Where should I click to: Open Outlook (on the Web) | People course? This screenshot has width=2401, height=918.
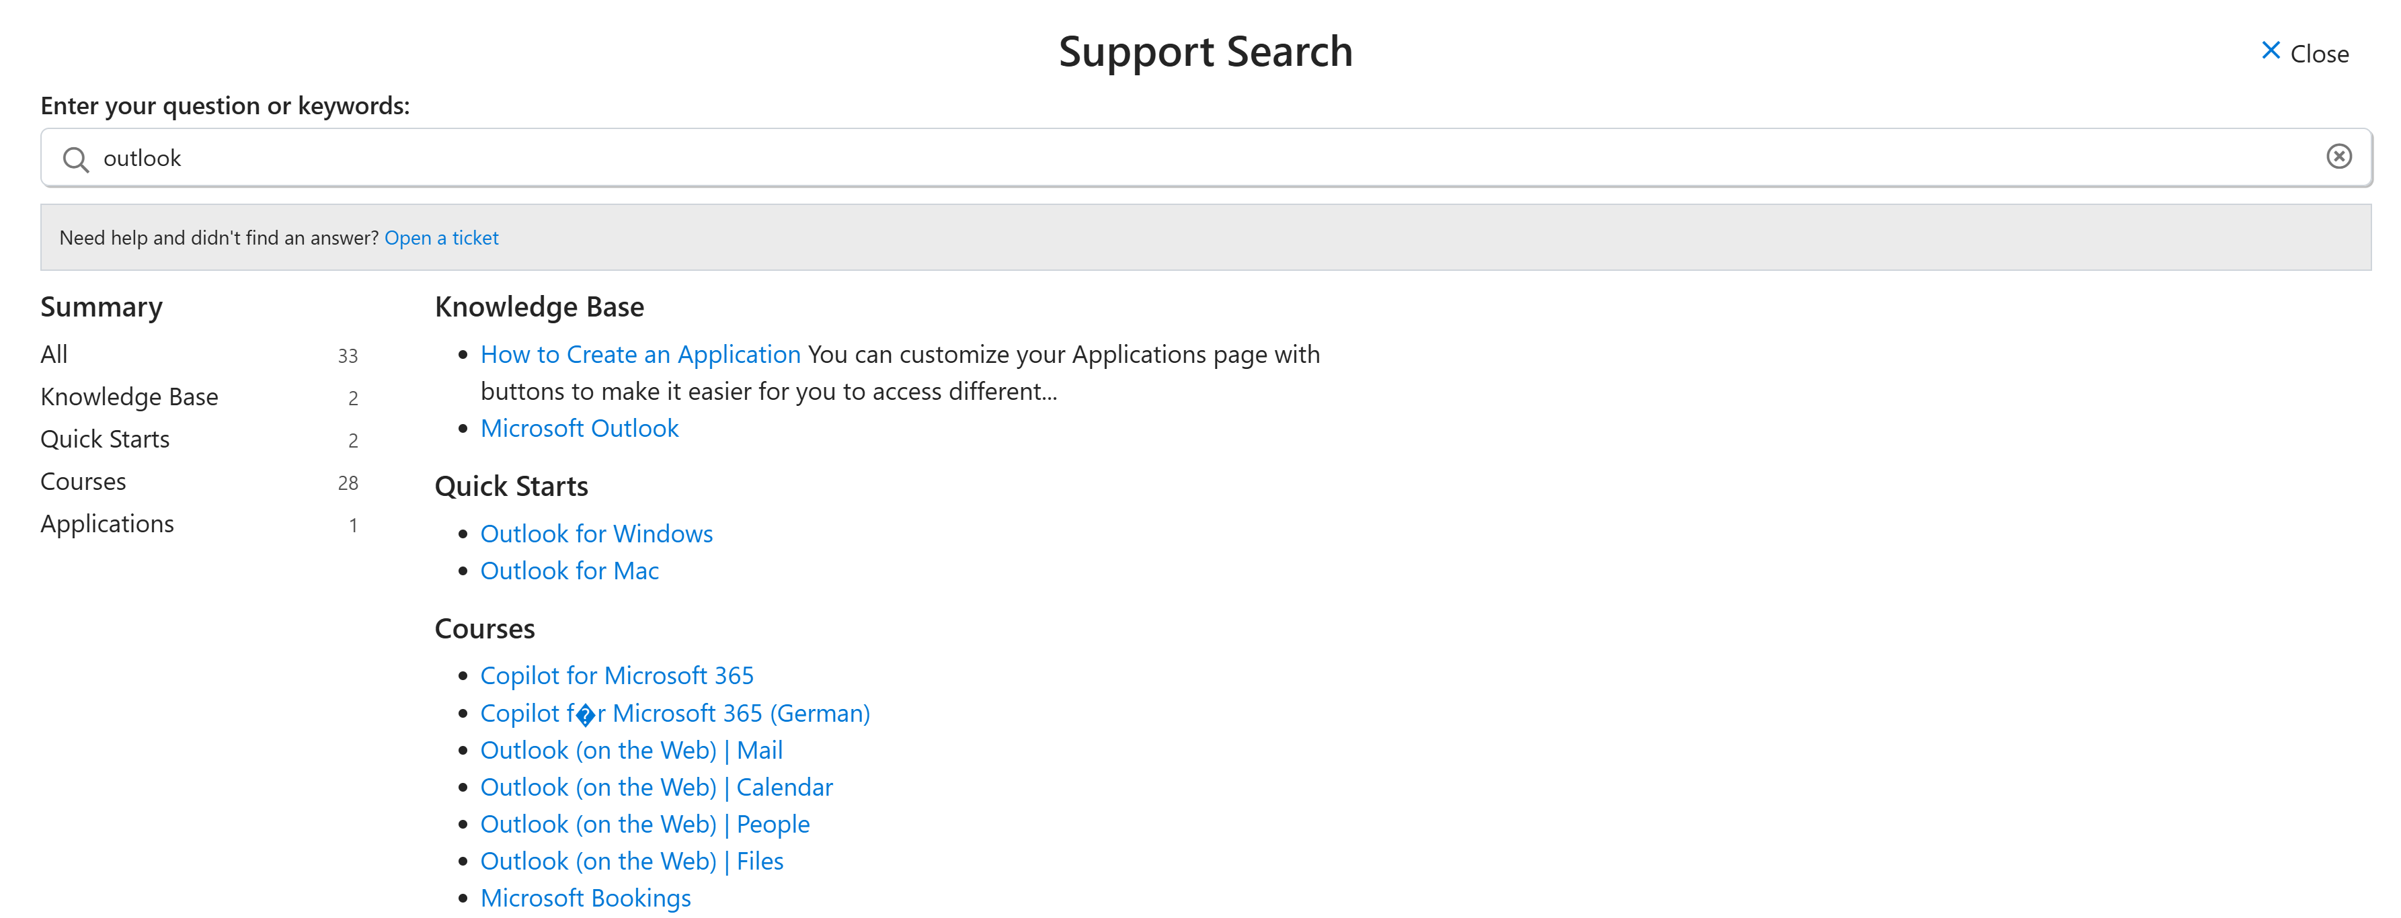click(645, 824)
